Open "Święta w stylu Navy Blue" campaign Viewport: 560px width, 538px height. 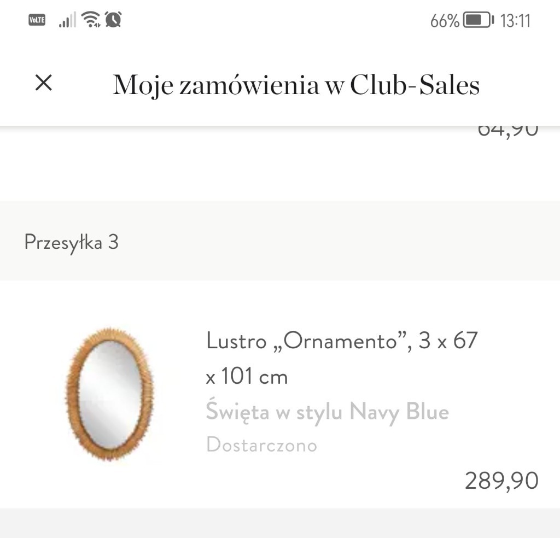pos(327,411)
